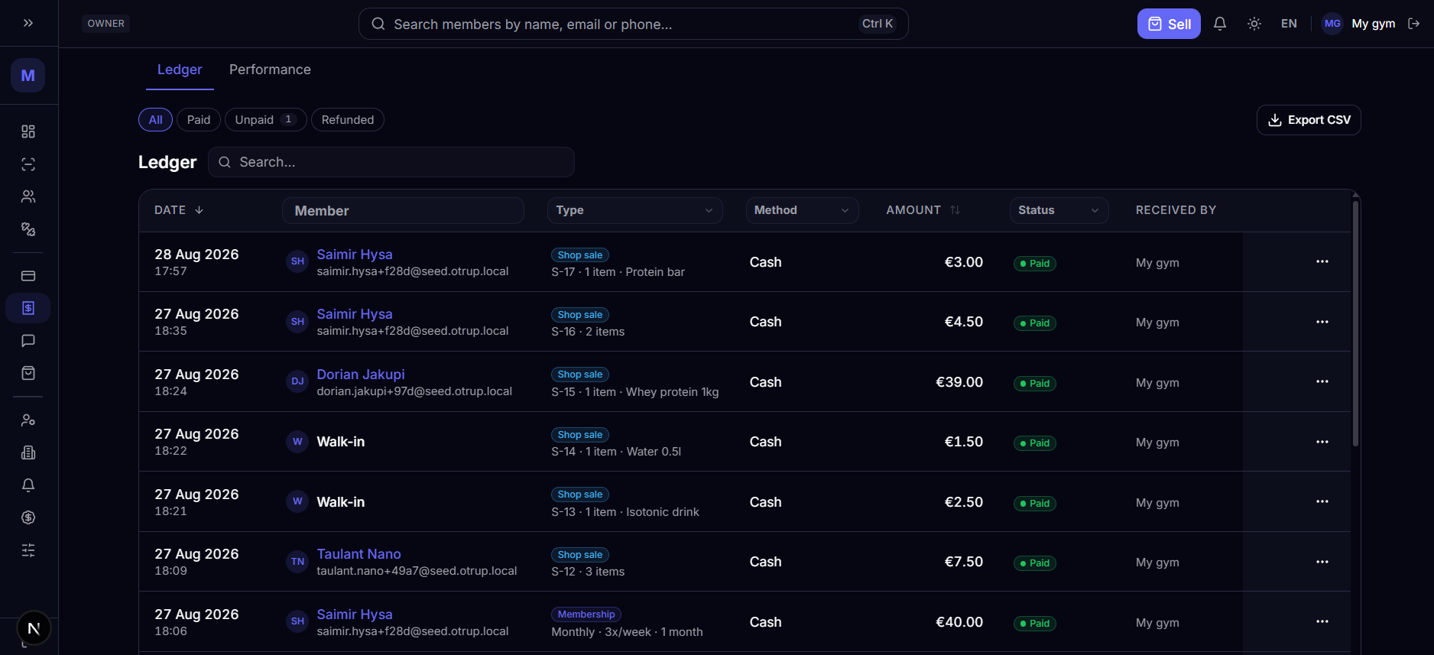Open the Status filter dropdown

[1059, 210]
